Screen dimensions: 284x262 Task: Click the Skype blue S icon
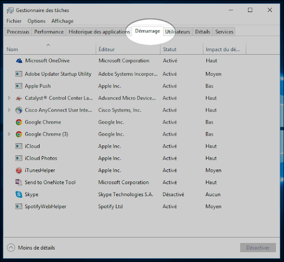coord(19,194)
